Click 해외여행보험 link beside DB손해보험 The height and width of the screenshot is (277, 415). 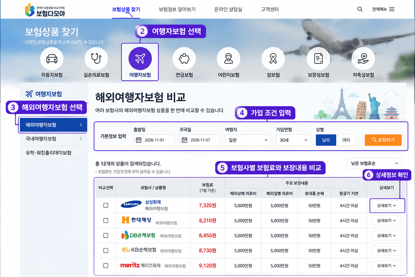(170, 236)
